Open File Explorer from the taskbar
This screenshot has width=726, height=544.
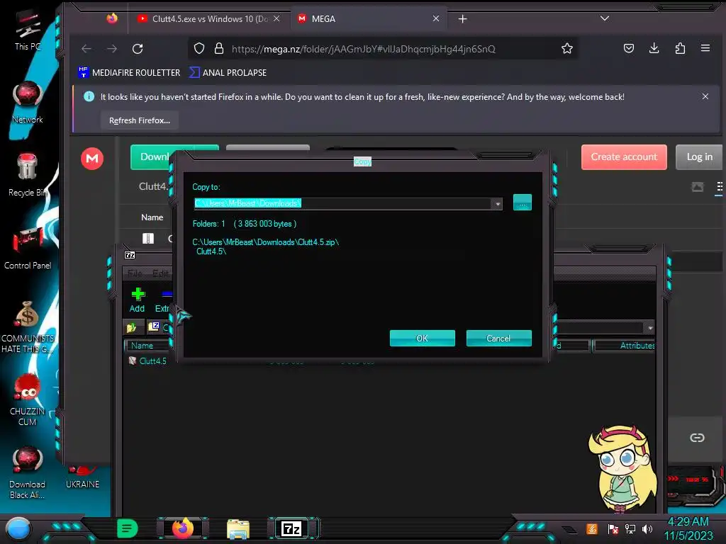tap(238, 528)
